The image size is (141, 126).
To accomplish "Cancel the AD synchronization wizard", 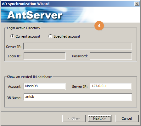I will pyautogui.click(x=127, y=118).
